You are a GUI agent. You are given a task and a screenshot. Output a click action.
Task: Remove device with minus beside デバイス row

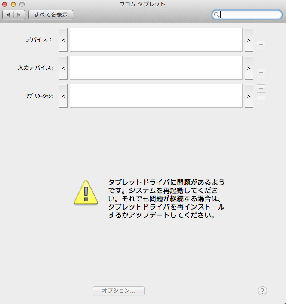point(261,45)
